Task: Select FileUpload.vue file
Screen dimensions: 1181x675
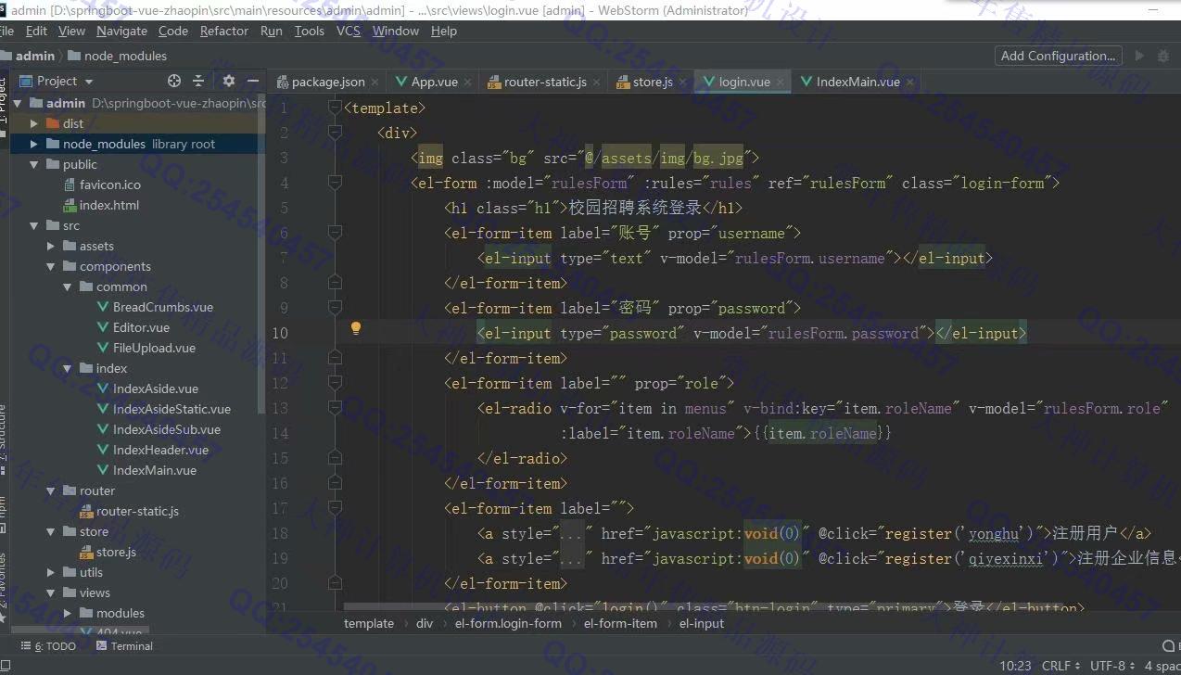Action: coord(154,348)
